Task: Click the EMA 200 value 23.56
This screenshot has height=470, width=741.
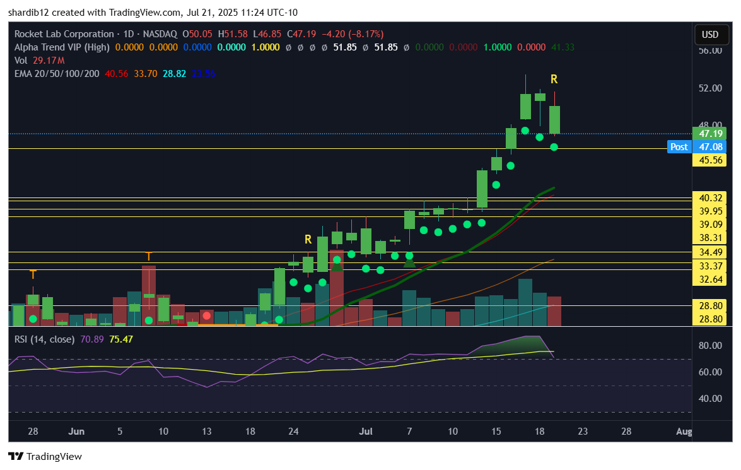Action: (204, 74)
